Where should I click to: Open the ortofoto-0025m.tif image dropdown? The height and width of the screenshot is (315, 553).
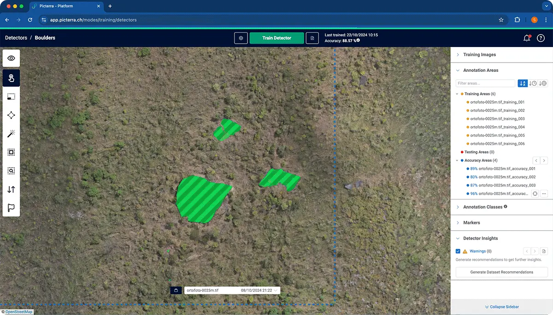point(232,291)
